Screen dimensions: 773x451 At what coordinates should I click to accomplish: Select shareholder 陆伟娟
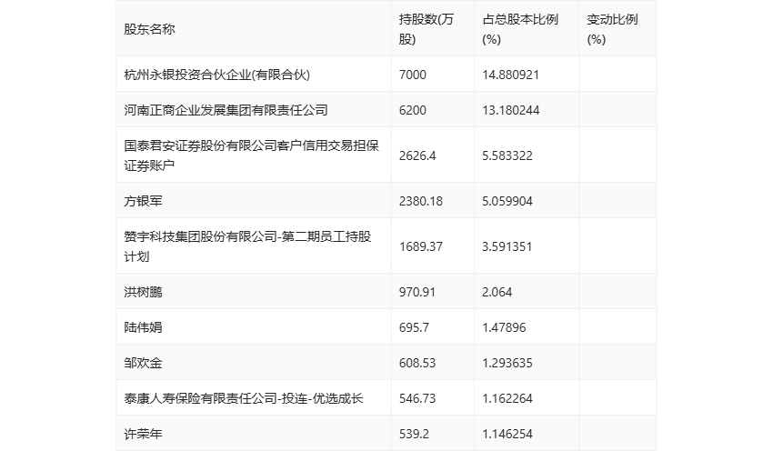143,327
